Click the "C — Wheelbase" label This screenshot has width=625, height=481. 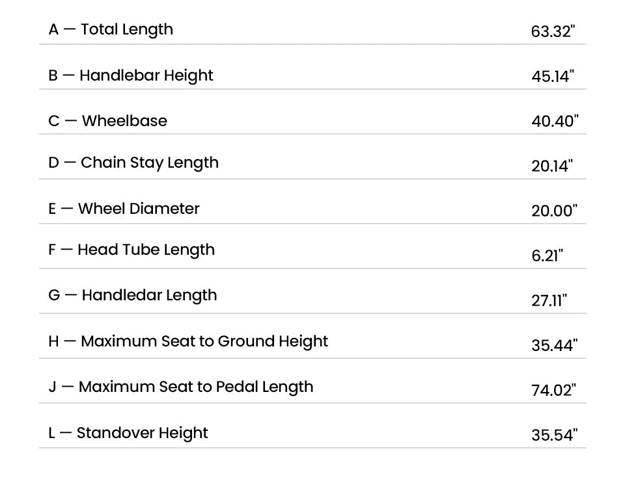click(x=107, y=121)
